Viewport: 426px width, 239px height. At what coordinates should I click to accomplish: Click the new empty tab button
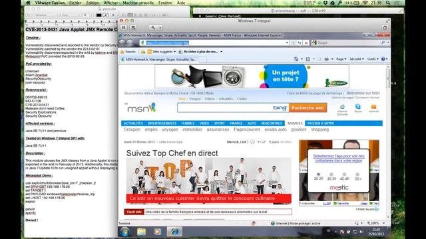click(204, 59)
